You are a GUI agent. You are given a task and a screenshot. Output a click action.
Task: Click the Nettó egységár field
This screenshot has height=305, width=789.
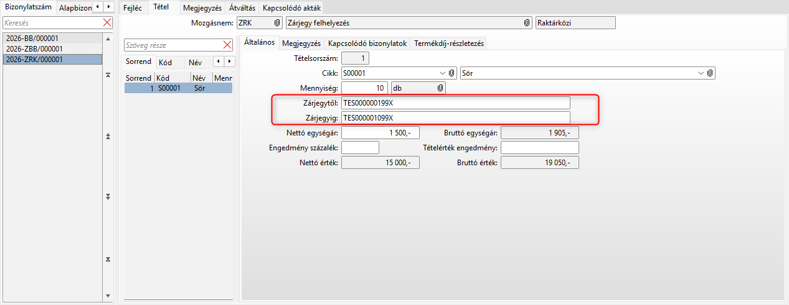[x=380, y=133]
